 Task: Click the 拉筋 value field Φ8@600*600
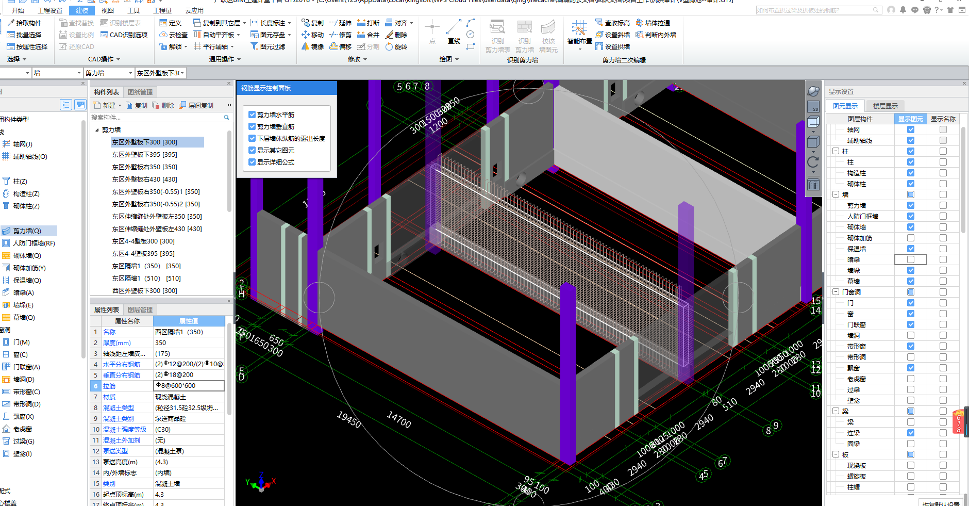(189, 386)
